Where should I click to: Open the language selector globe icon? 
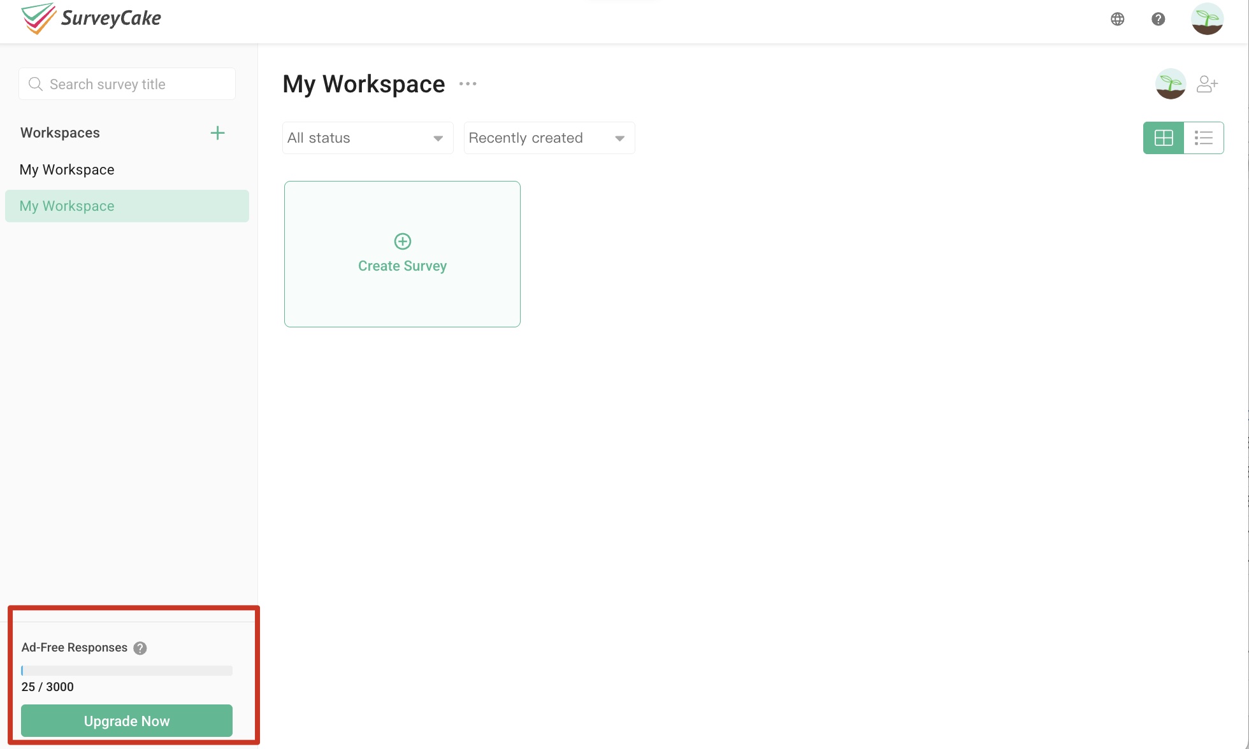pyautogui.click(x=1118, y=19)
